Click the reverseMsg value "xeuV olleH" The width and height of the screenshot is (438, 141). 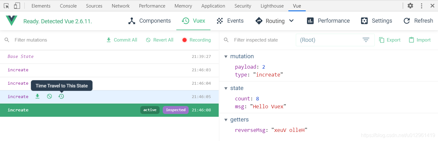coord(289,130)
